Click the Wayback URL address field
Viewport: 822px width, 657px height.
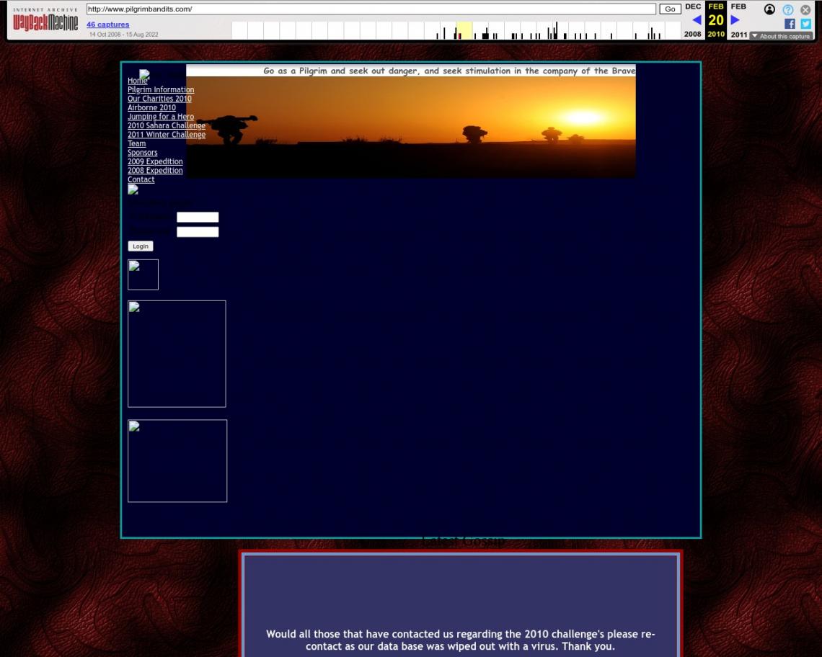tap(371, 9)
